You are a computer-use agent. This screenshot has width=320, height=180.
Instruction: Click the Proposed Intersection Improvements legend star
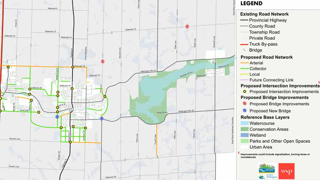tap(245, 92)
